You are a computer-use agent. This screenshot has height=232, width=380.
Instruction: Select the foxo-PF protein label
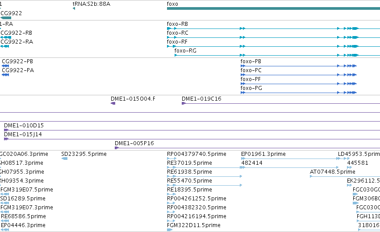251,79
